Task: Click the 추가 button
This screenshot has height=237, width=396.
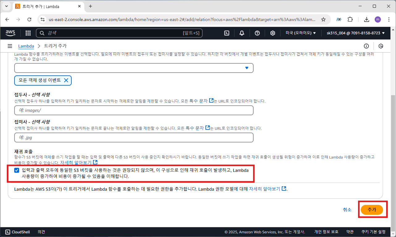Action: 372,209
